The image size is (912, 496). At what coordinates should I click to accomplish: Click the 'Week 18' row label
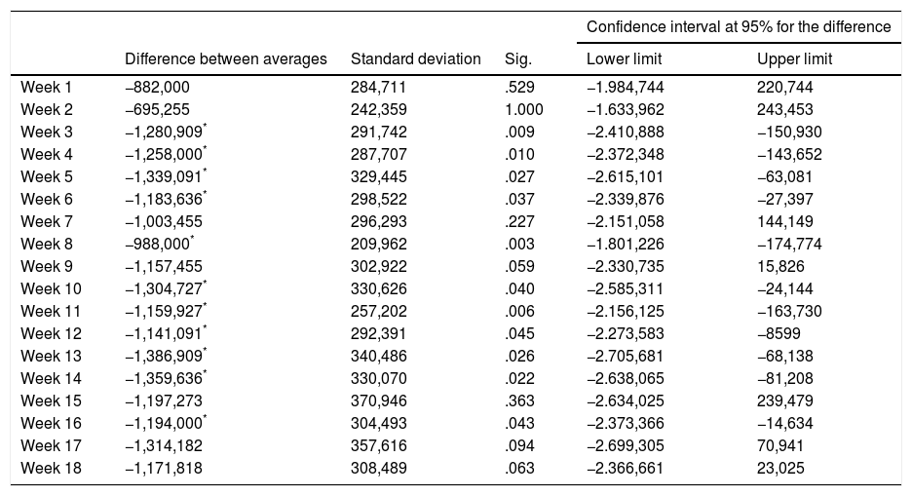click(49, 468)
